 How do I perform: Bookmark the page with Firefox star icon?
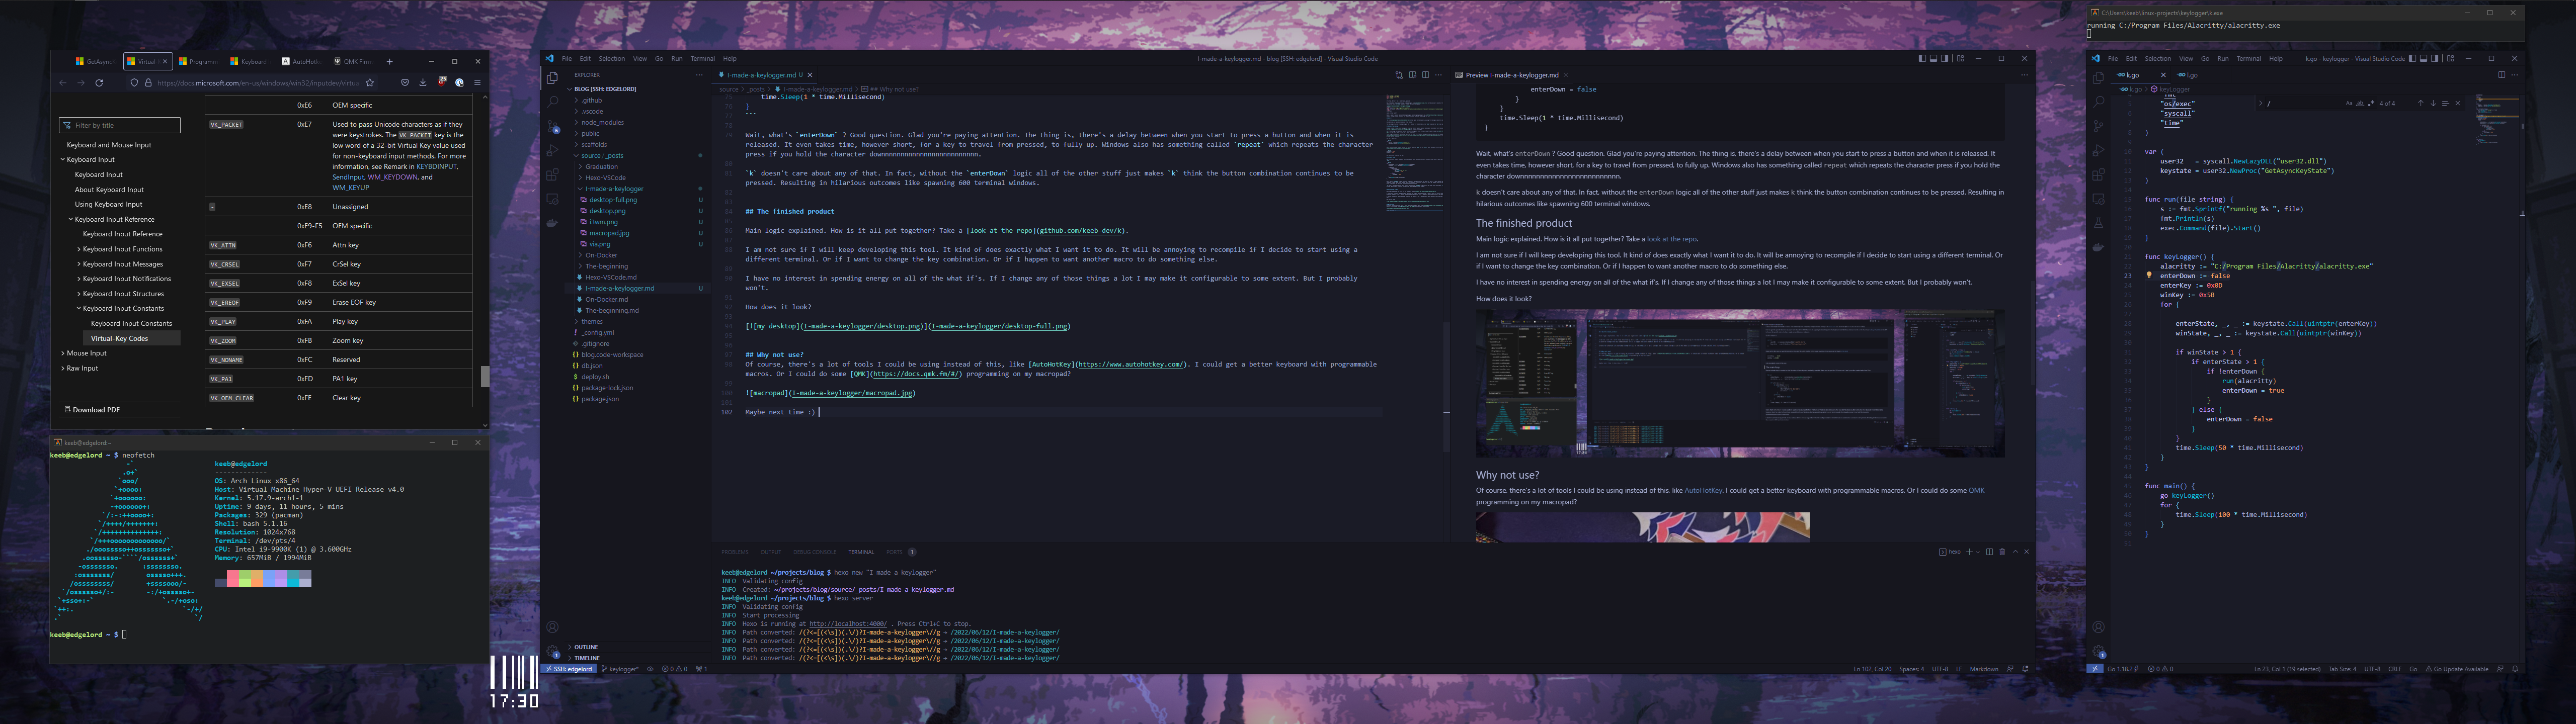tap(370, 83)
